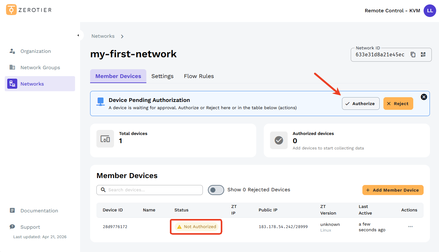
Task: Click the ZeroTier logo icon
Action: (11, 10)
